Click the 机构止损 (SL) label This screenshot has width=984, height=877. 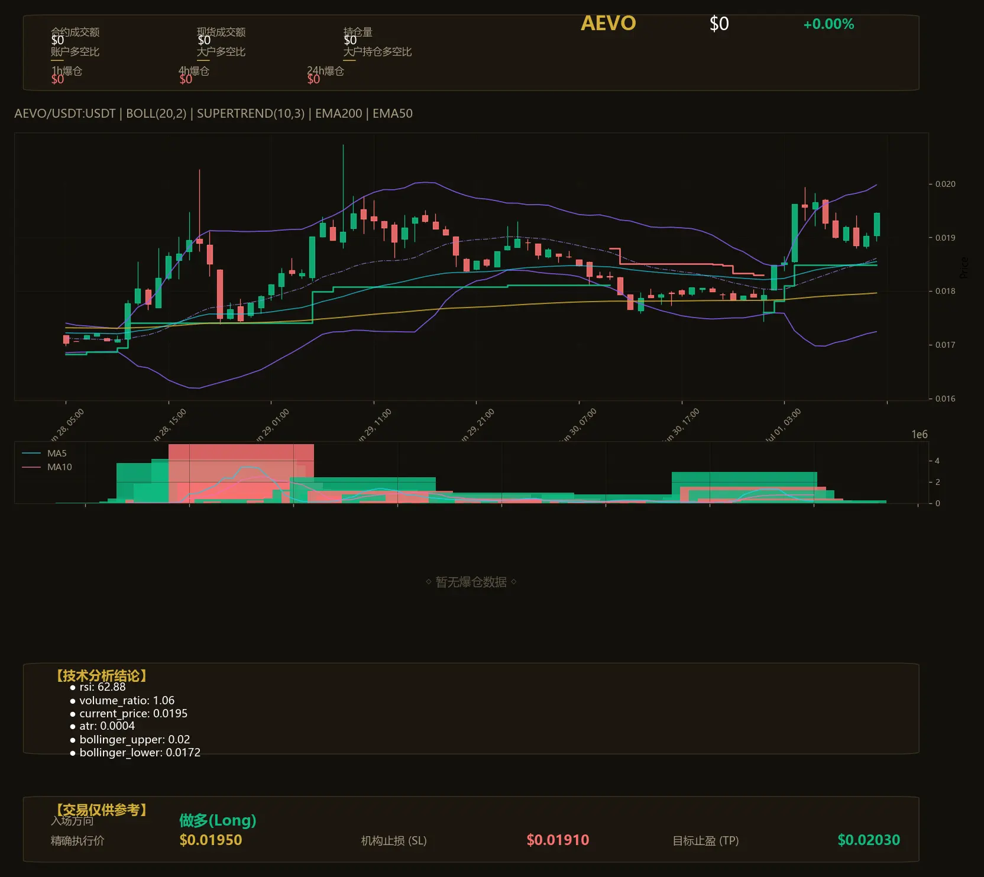pyautogui.click(x=394, y=841)
